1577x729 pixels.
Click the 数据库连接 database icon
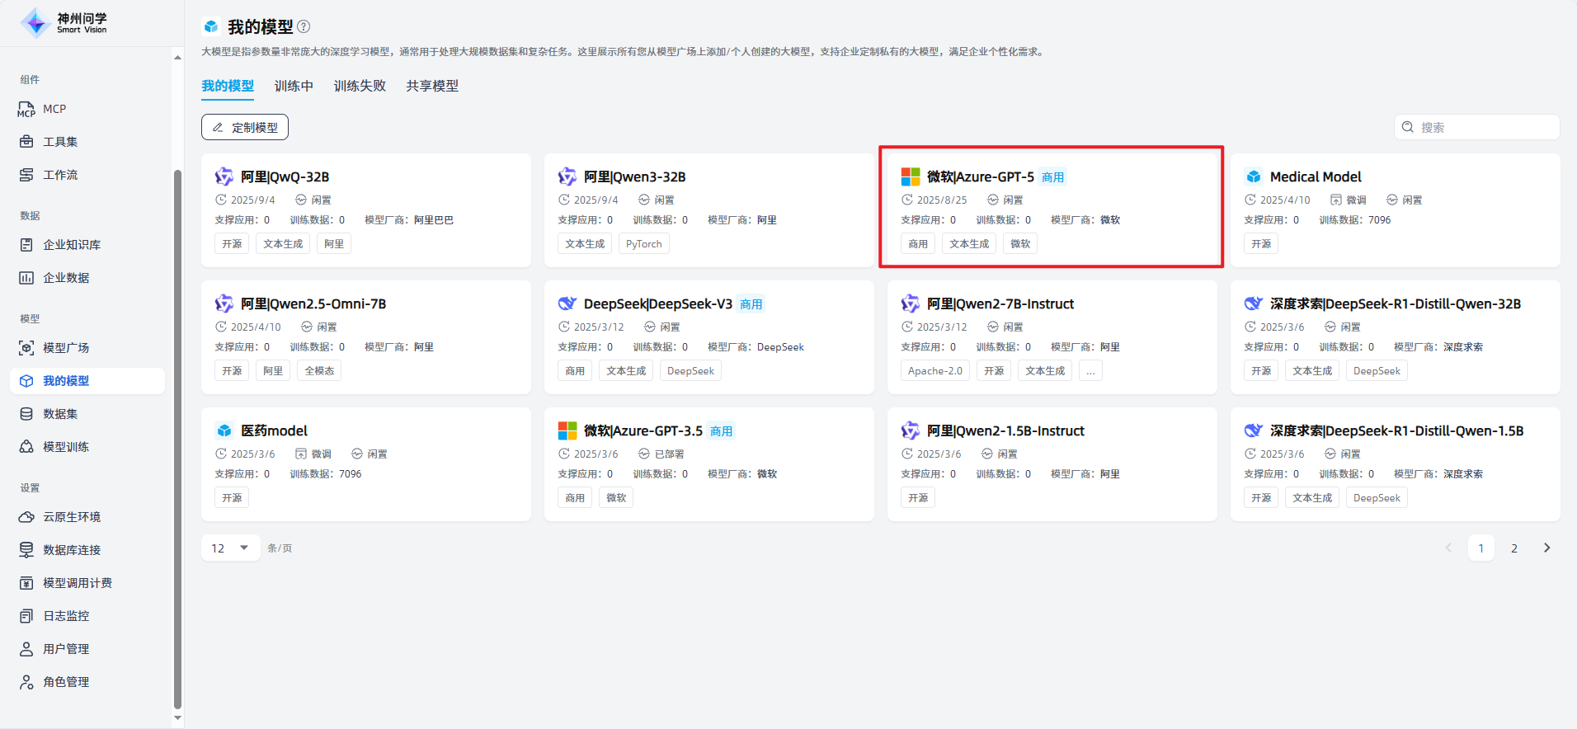point(26,550)
